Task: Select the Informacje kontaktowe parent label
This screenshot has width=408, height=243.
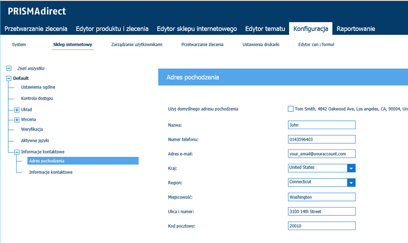Action: tap(43, 152)
